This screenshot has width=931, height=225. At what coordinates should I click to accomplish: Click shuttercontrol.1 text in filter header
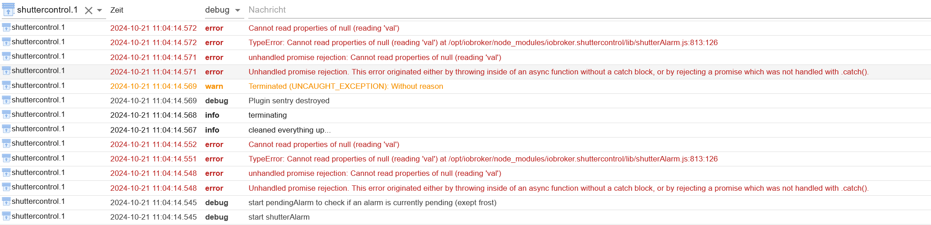[47, 10]
